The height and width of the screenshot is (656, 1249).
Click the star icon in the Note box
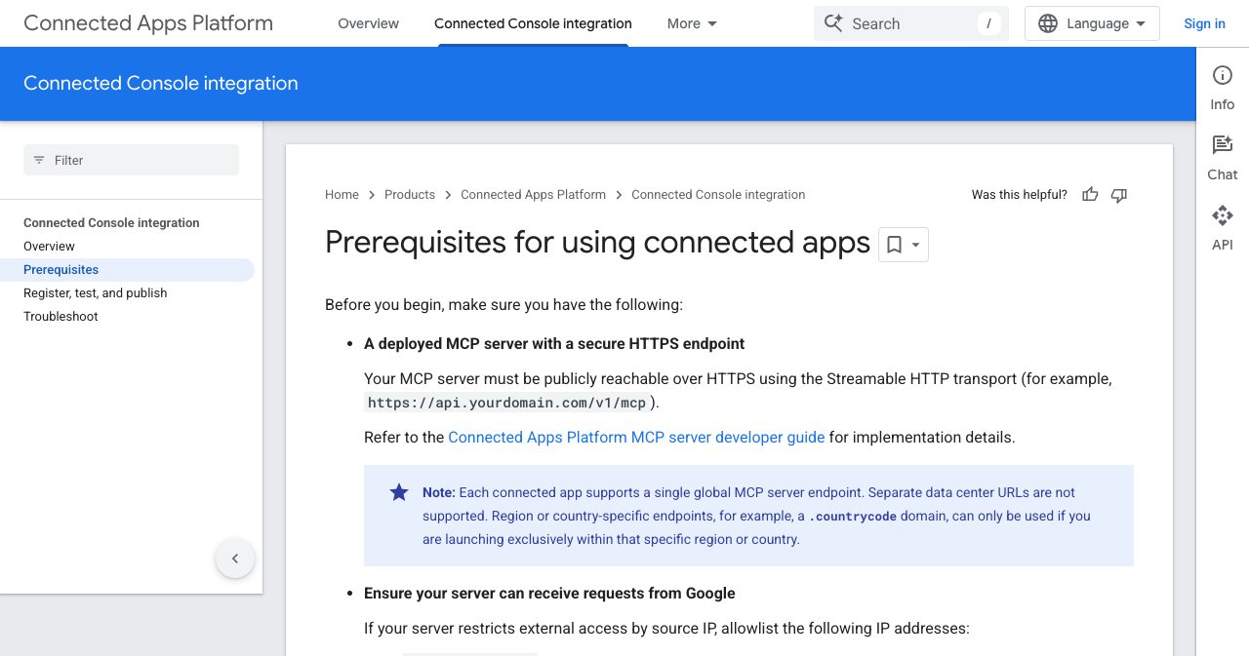[399, 492]
